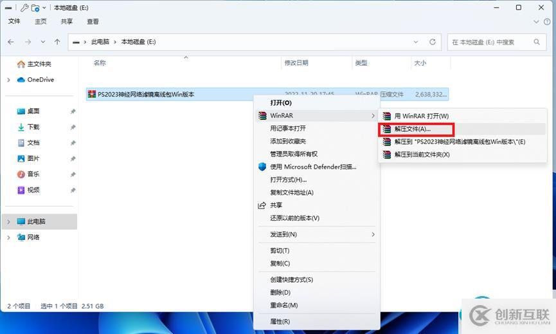The image size is (556, 334).
Task: Sort by the 大小 column header
Action: [420, 63]
